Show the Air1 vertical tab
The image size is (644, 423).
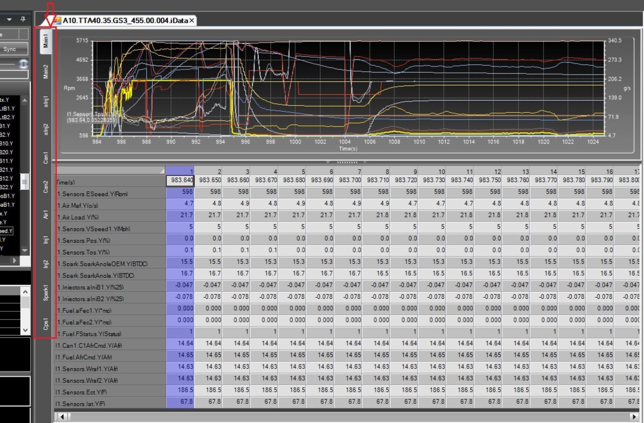46,214
